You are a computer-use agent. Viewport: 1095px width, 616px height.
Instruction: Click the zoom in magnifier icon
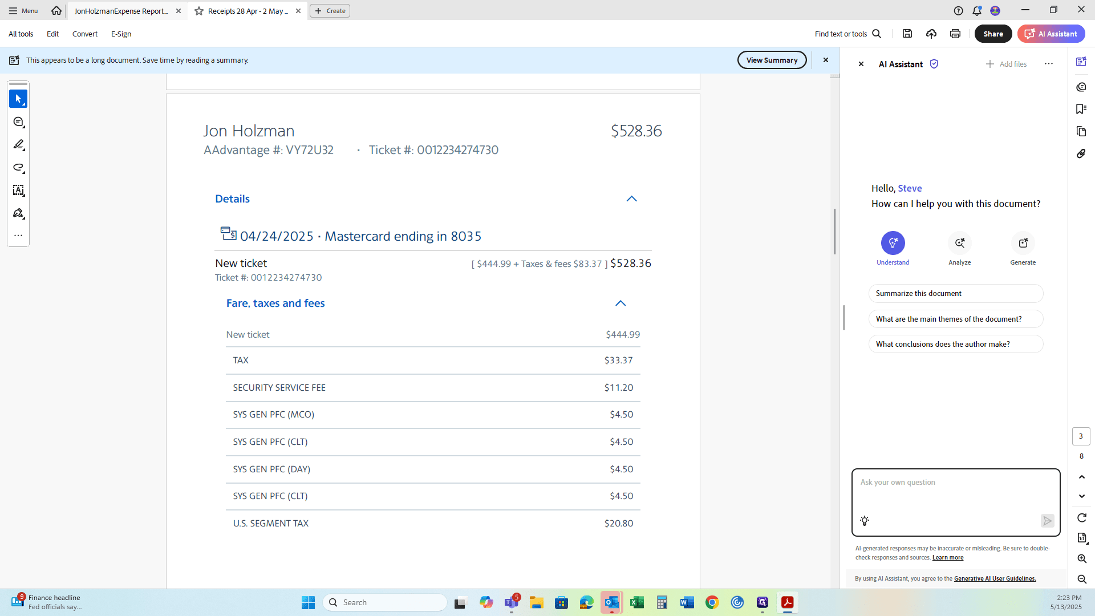click(1082, 559)
